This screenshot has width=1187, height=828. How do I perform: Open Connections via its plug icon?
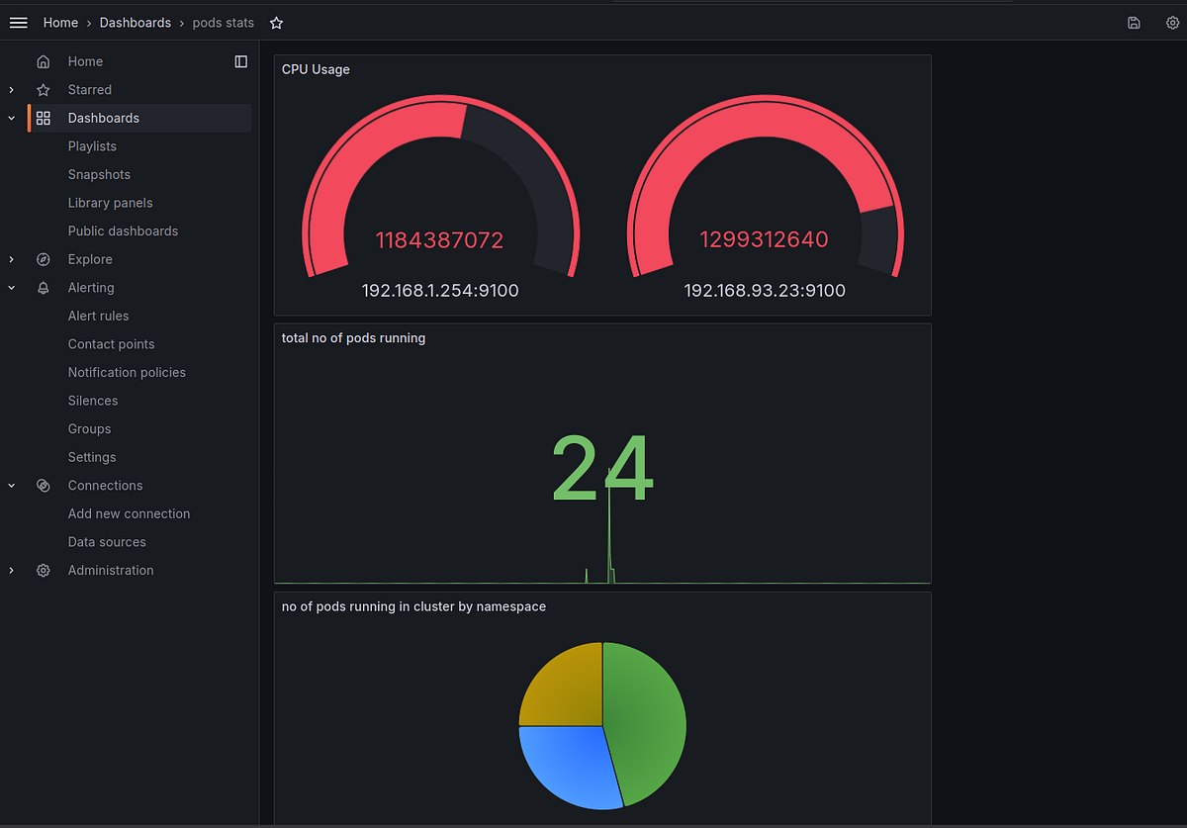coord(44,485)
